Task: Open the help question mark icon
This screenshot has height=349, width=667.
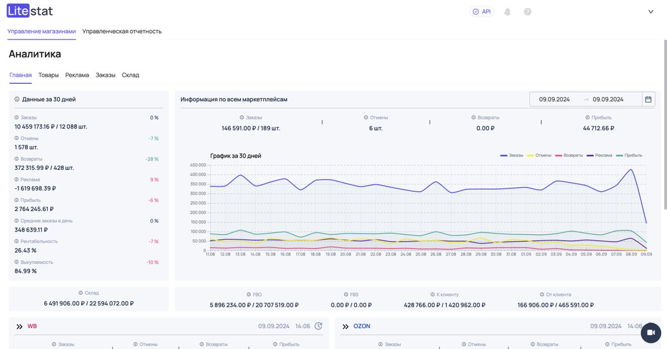Action: tap(527, 12)
